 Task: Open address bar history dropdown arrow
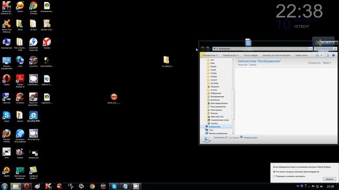pos(307,49)
